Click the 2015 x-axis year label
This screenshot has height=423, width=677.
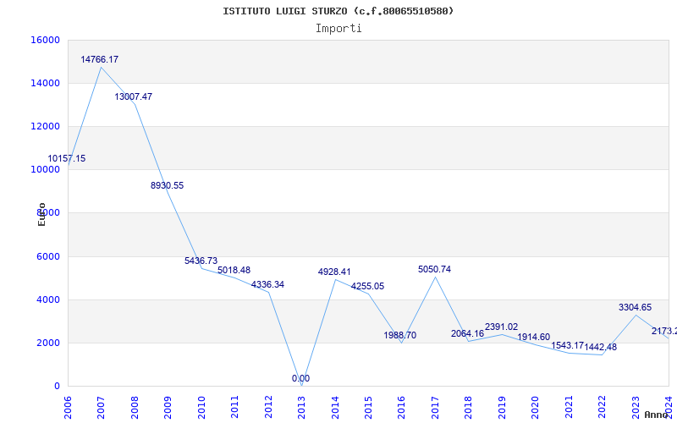tap(368, 408)
